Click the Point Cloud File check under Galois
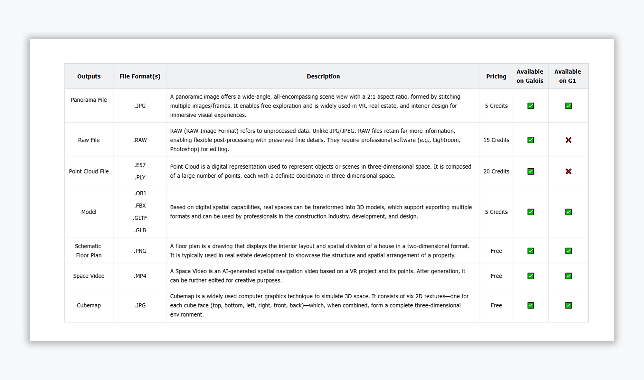644x380 pixels. 531,171
